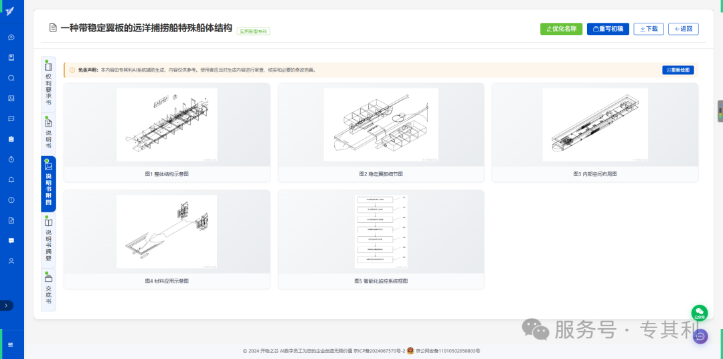Open the purple chat support bubble
This screenshot has width=723, height=359.
pyautogui.click(x=700, y=336)
